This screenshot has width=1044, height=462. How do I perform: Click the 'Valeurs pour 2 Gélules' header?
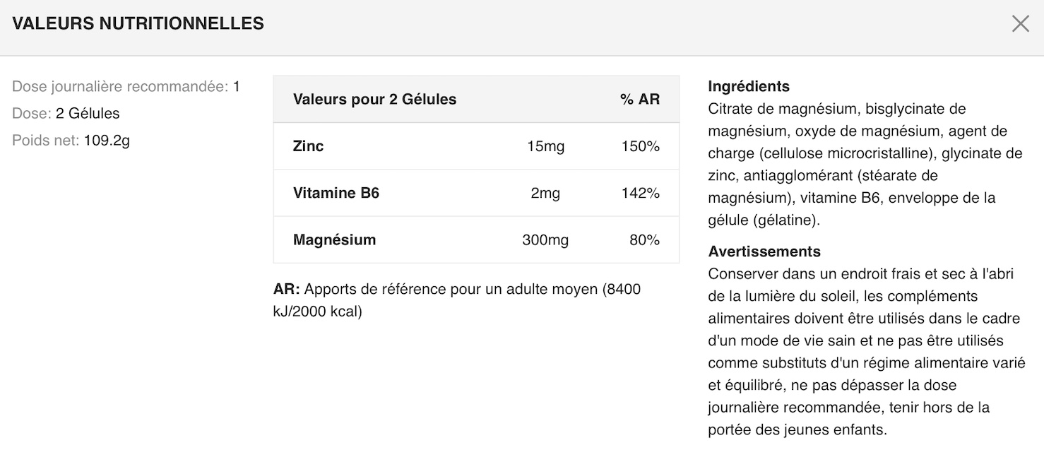point(374,100)
